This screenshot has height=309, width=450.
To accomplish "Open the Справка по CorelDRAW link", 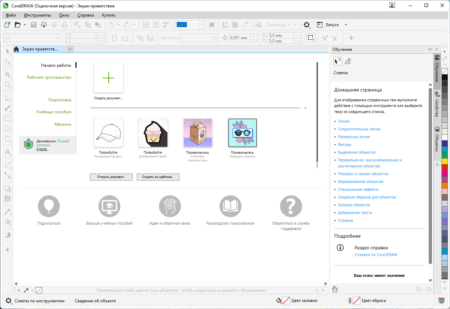I will click(x=376, y=255).
